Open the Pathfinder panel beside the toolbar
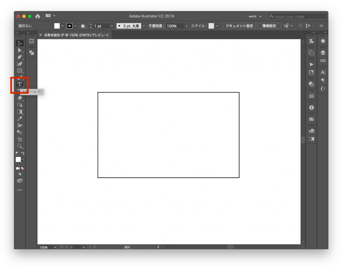344x266 pixels. [32, 53]
